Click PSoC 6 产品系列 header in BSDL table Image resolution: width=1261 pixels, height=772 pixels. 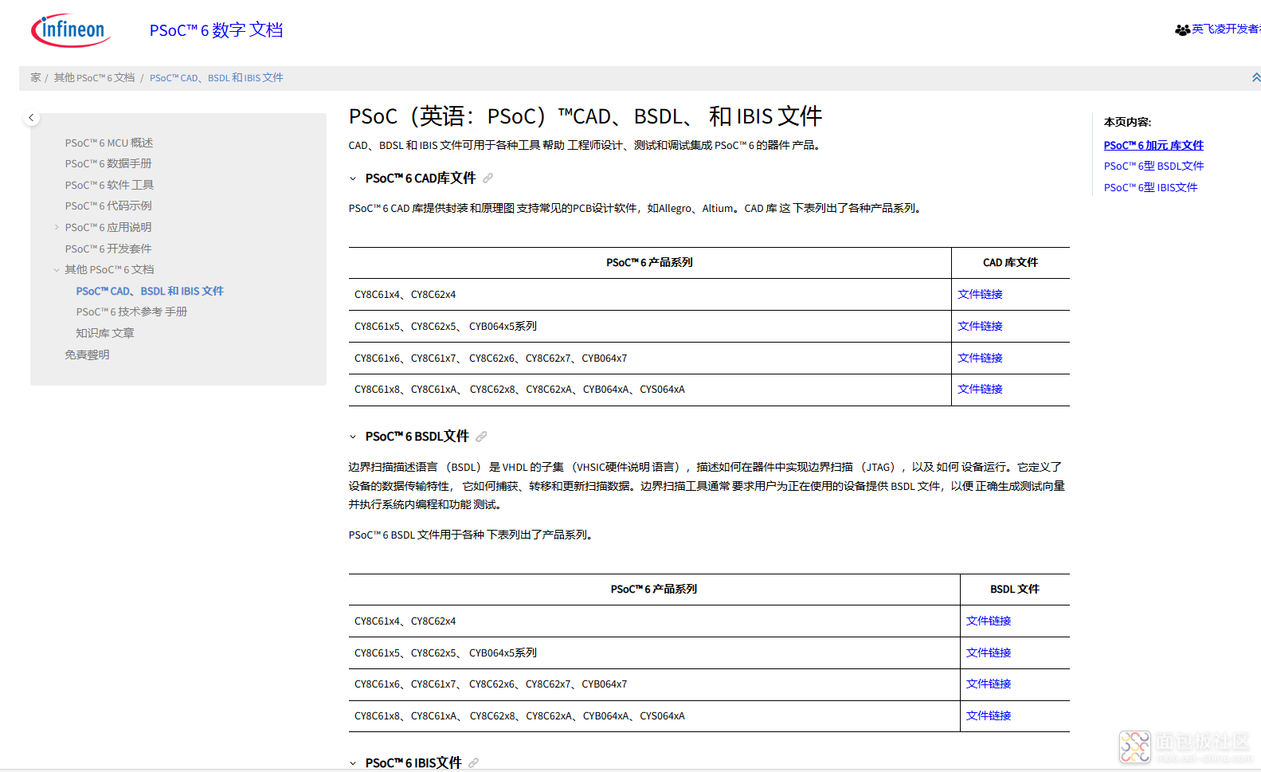(x=654, y=589)
